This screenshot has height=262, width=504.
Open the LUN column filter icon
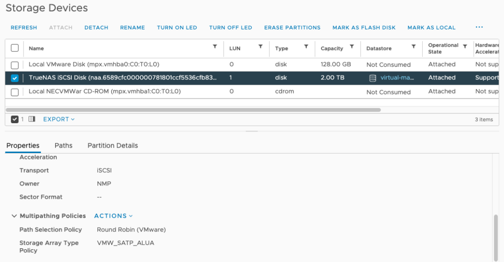(x=260, y=47)
